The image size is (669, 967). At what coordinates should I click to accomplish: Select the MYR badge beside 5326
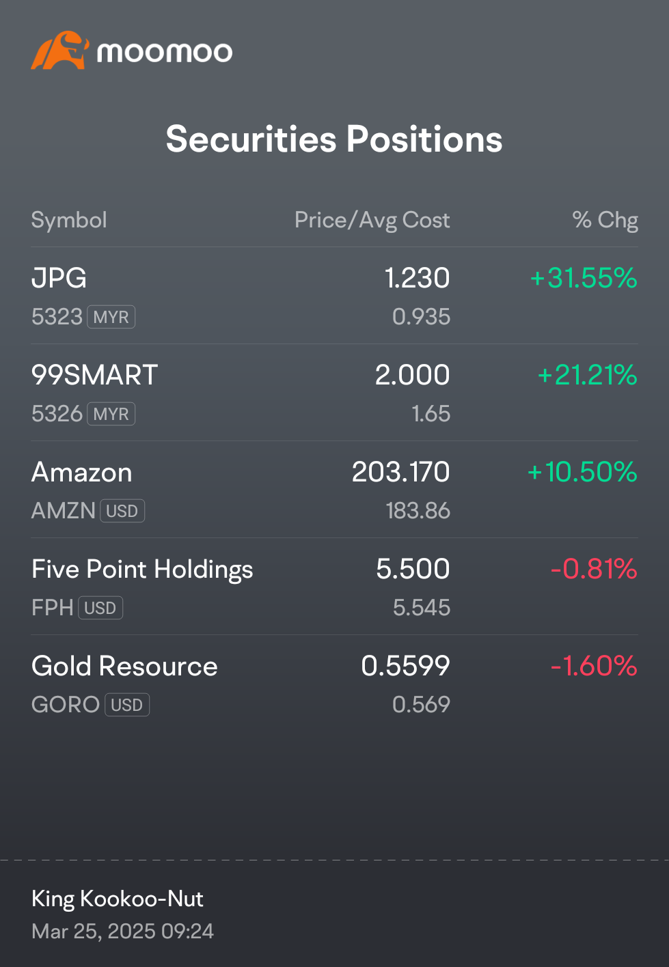[x=111, y=414]
